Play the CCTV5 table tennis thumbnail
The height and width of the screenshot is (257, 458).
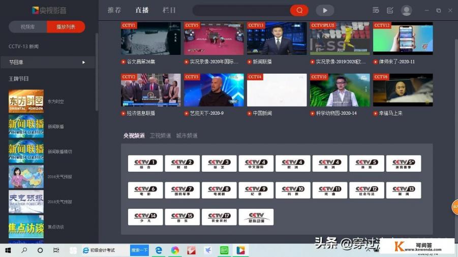pyautogui.click(x=214, y=38)
